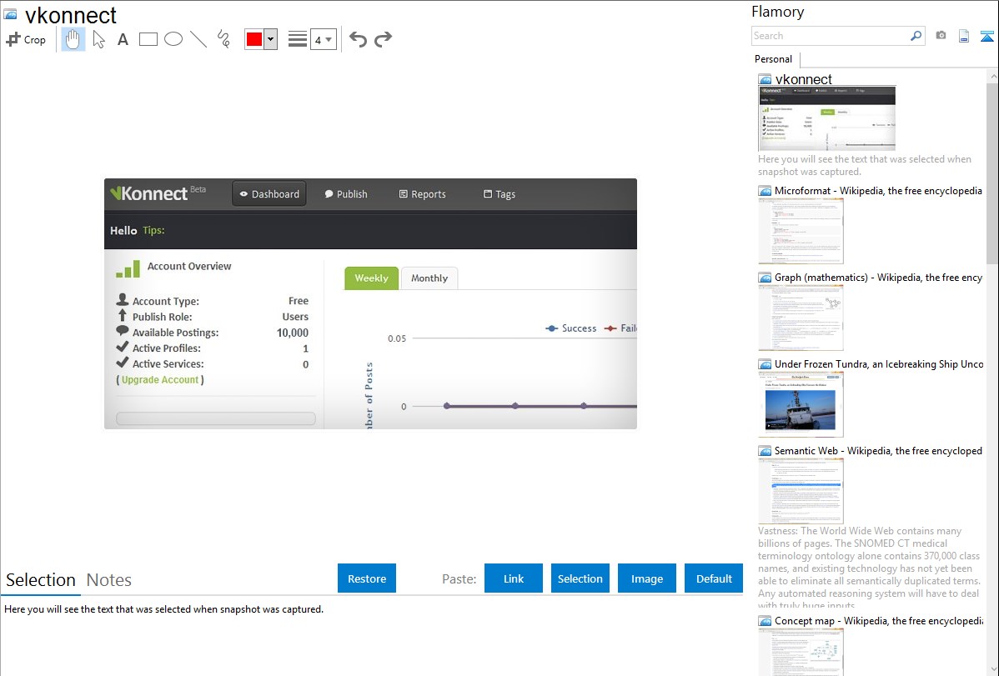Image resolution: width=999 pixels, height=676 pixels.
Task: Choose the text annotation tool
Action: click(123, 39)
